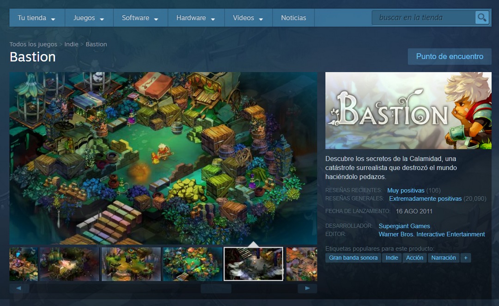Select the Narración tag

[443, 258]
